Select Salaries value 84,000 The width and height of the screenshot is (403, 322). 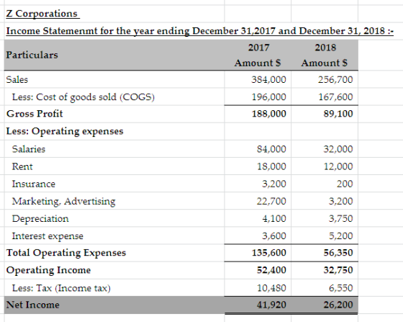pos(271,149)
